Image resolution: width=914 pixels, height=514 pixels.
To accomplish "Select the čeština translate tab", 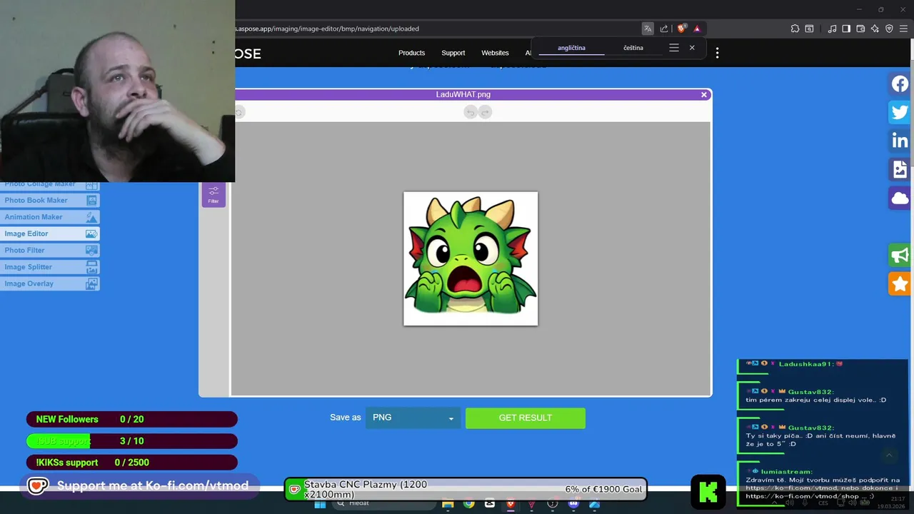I will [633, 48].
